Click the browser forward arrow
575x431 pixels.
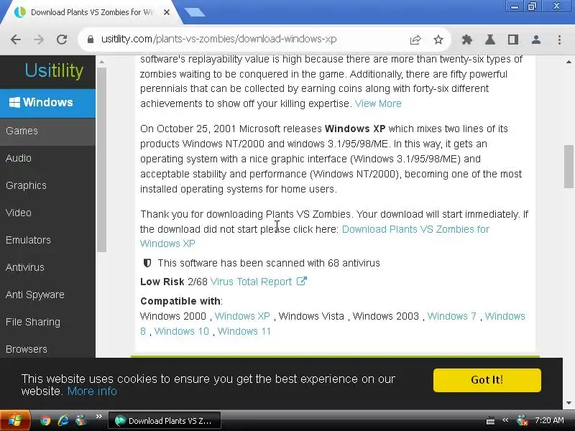click(39, 40)
